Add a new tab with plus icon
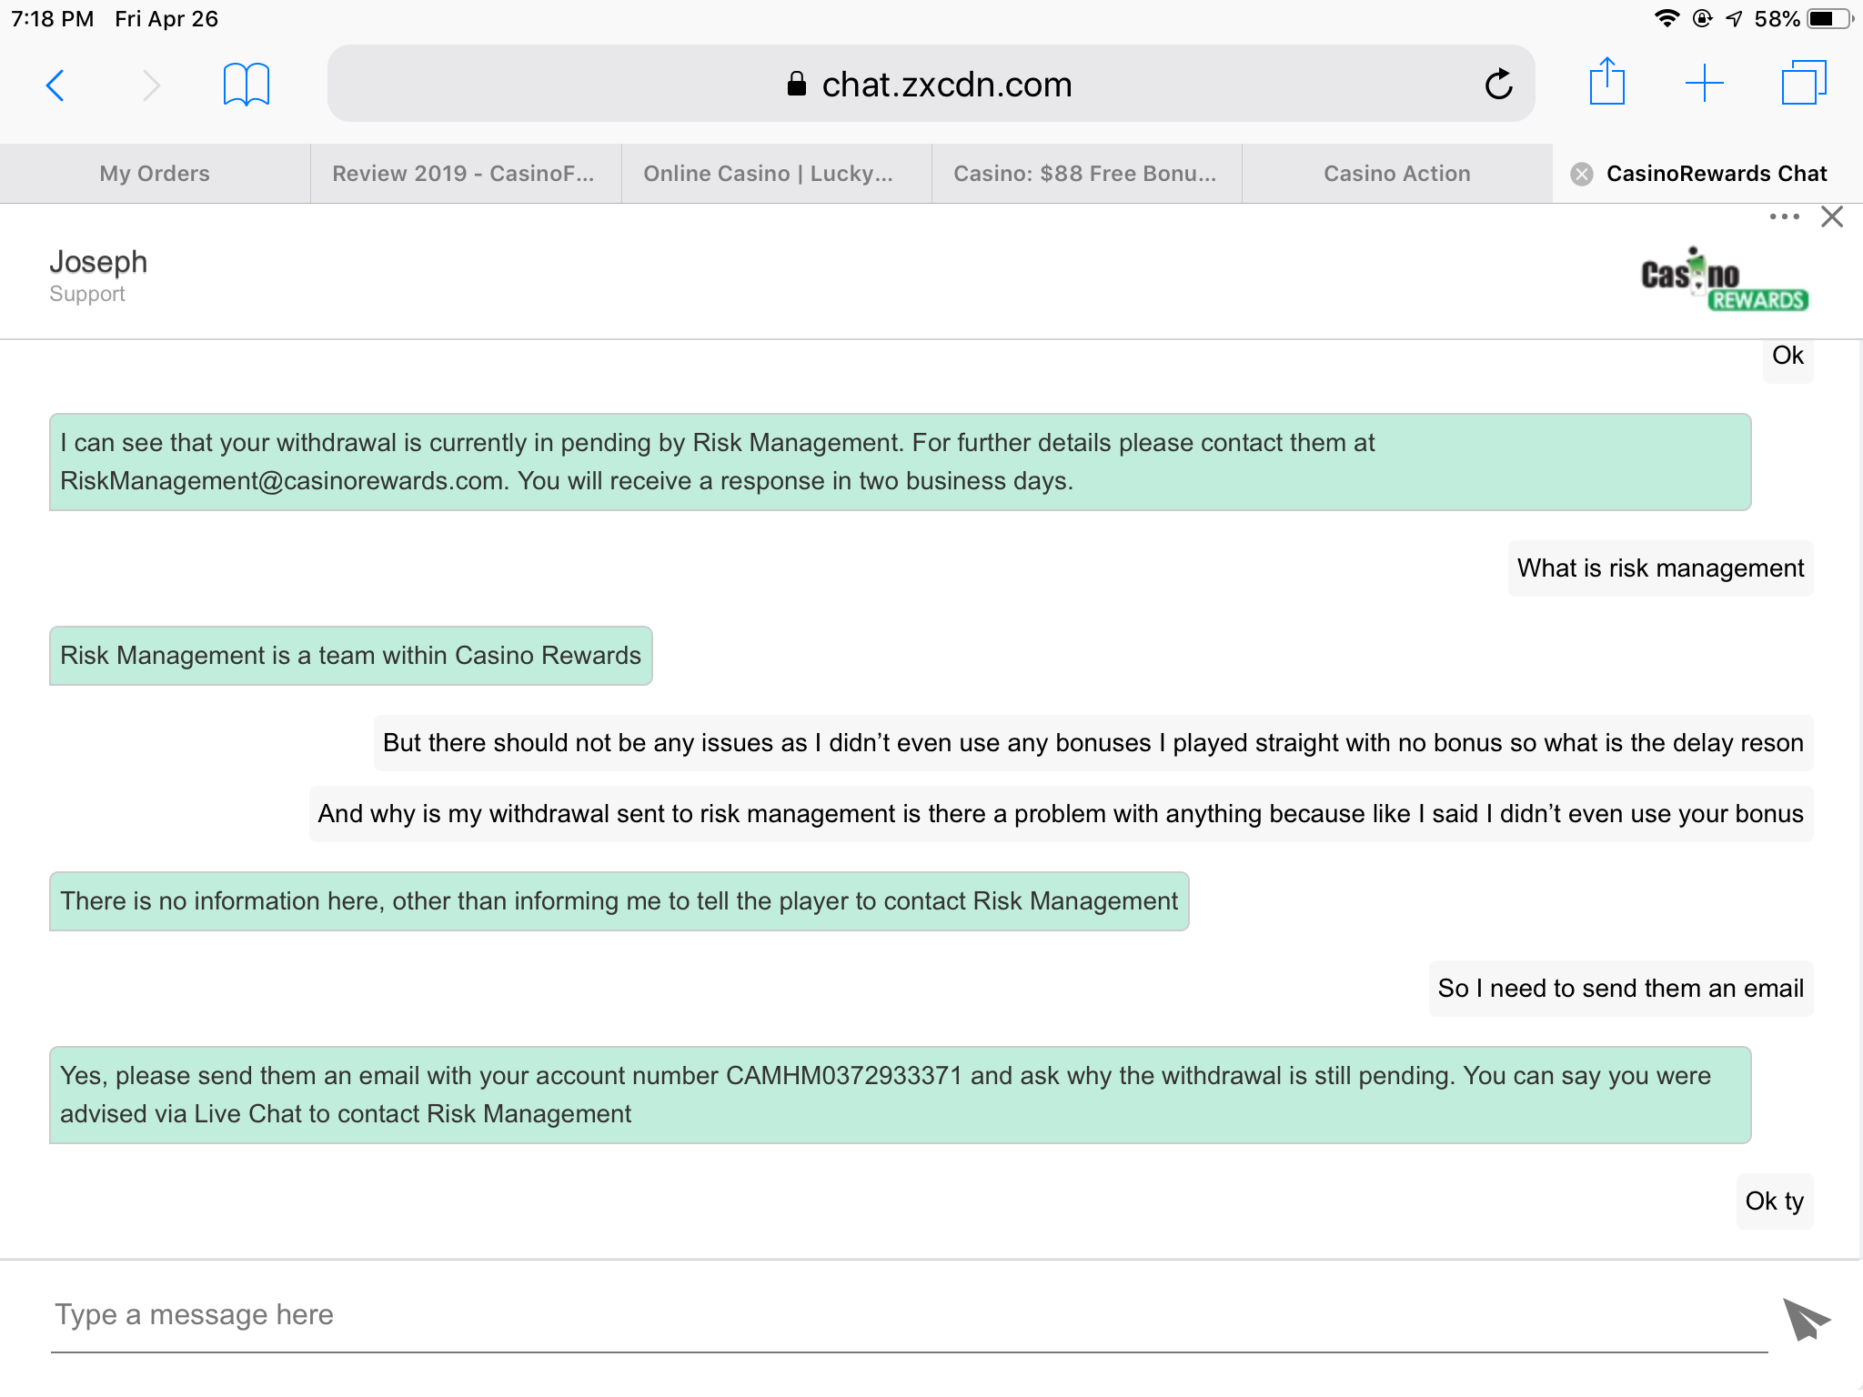The image size is (1863, 1397). 1705,84
